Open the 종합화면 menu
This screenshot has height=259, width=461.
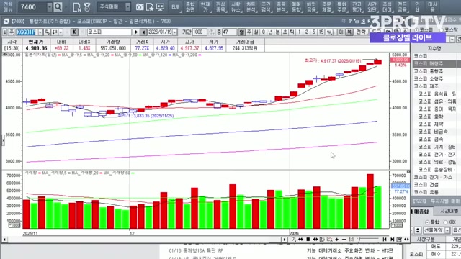point(190,7)
